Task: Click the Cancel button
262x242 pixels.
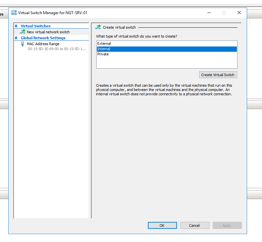Action: [195, 226]
